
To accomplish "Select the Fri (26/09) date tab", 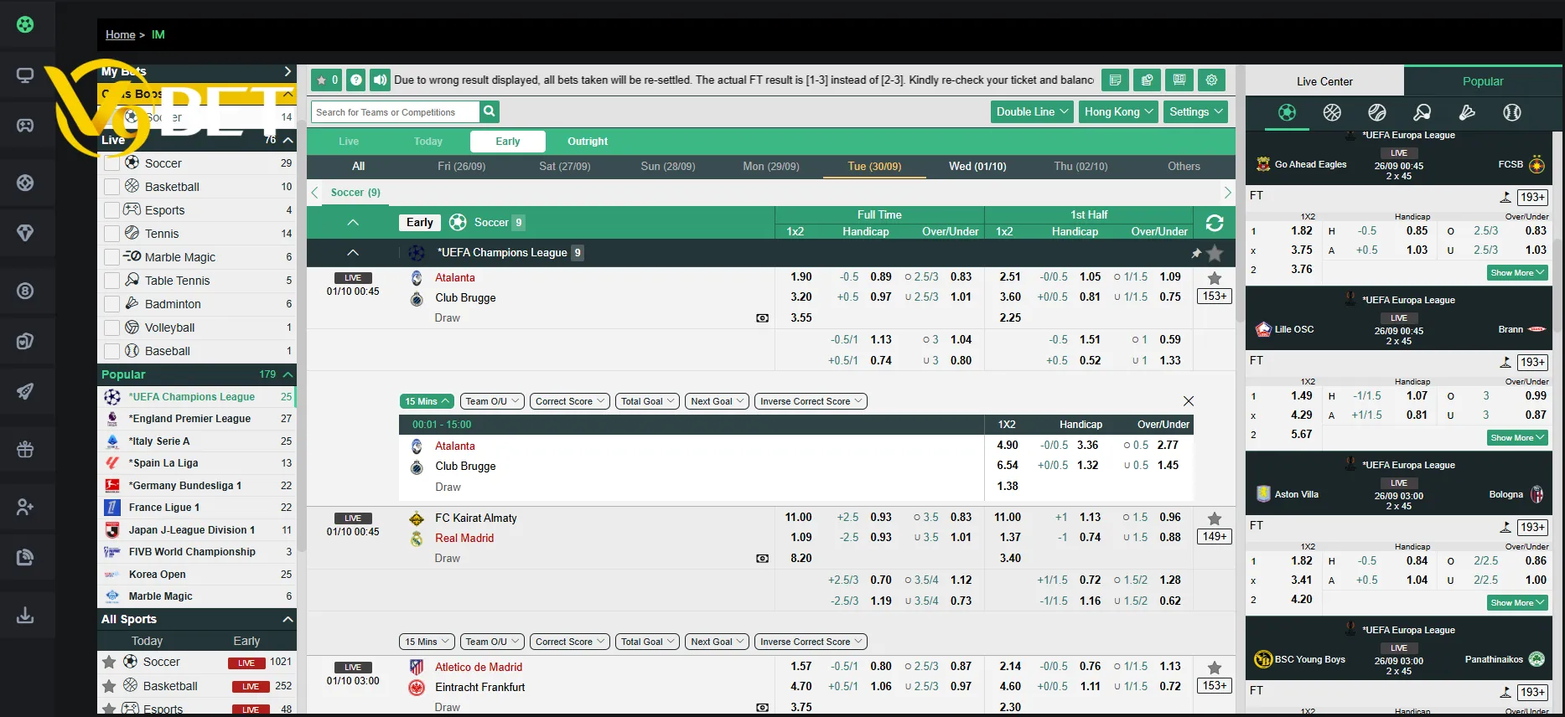I will point(462,167).
